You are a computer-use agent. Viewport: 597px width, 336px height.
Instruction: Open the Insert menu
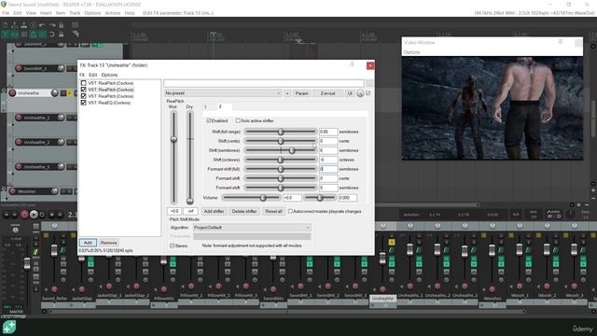tap(46, 13)
